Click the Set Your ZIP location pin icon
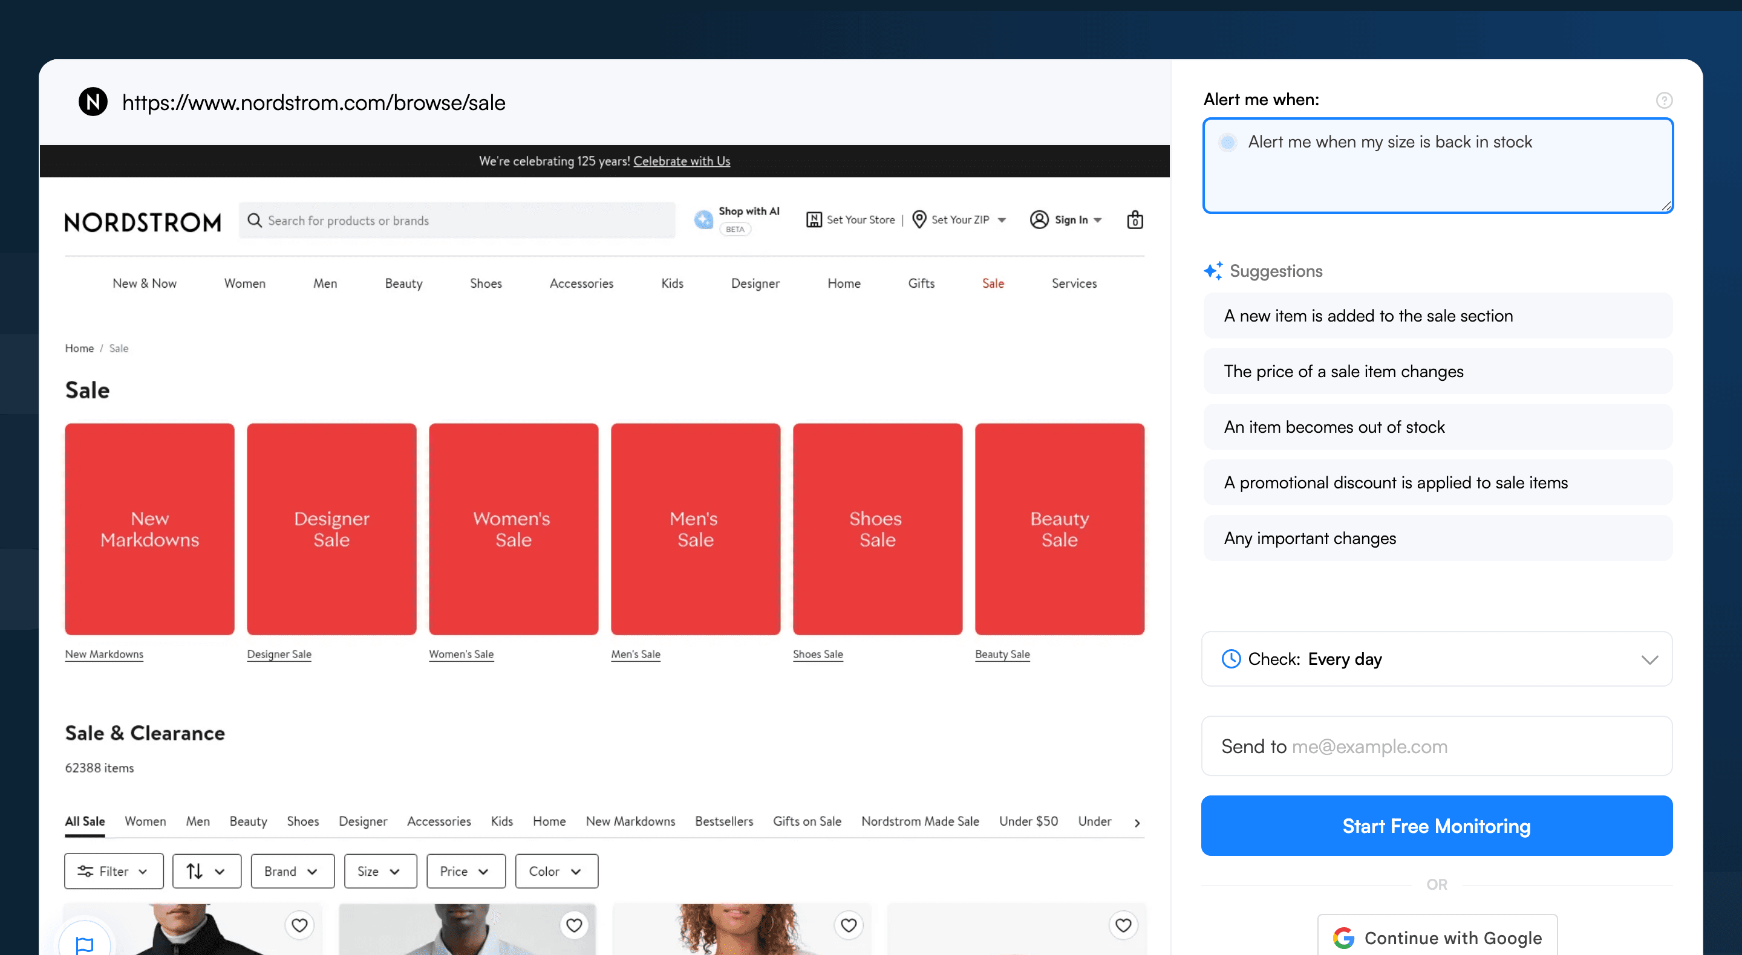The width and height of the screenshot is (1742, 955). (919, 219)
